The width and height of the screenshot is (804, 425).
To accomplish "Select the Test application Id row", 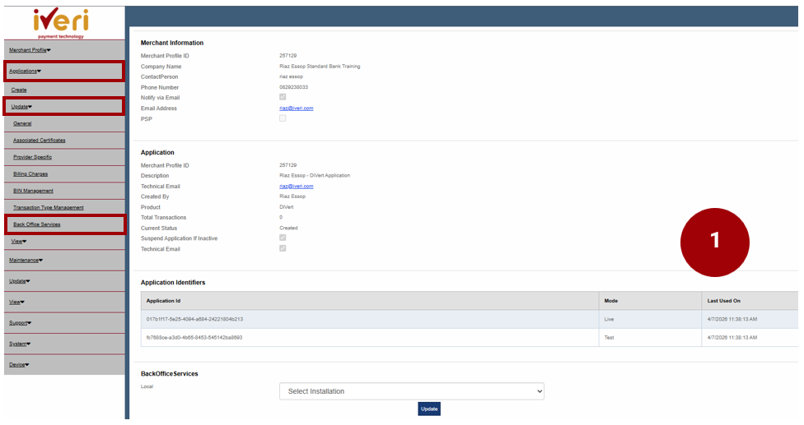I will [x=470, y=338].
